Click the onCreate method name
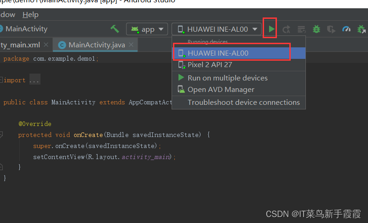This screenshot has height=223, width=368. 88,135
